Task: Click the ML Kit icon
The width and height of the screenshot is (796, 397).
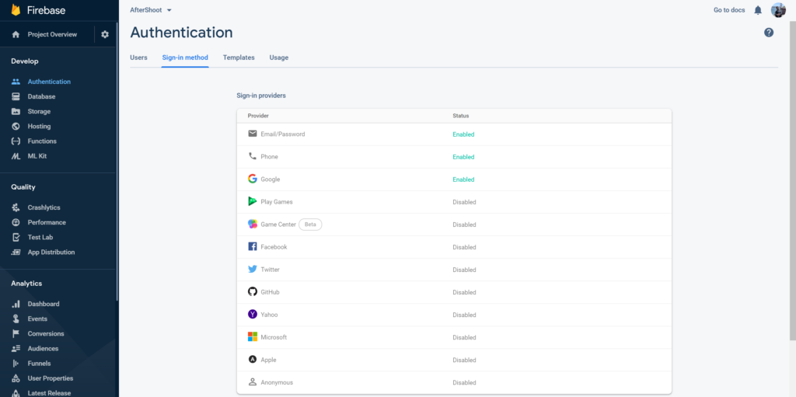Action: click(x=16, y=156)
